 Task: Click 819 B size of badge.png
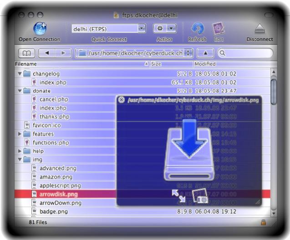tap(184, 211)
